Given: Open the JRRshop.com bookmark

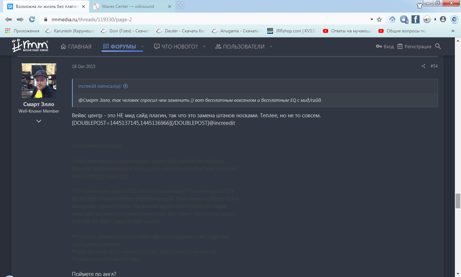Looking at the screenshot, I should [x=292, y=31].
